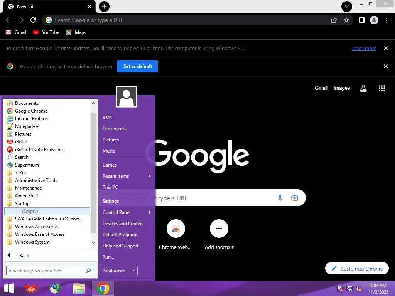Expand Recent Items submenu
This screenshot has height=296, width=395.
click(x=127, y=176)
